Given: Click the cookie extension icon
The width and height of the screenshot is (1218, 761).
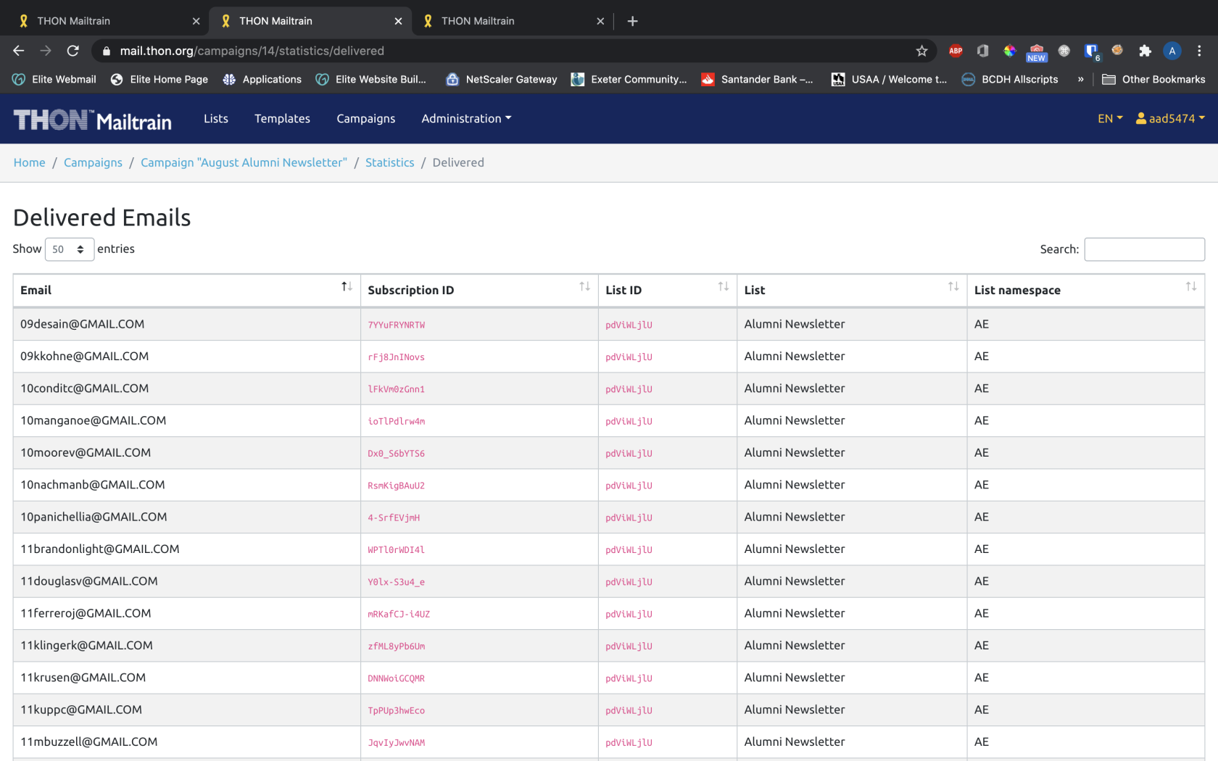Looking at the screenshot, I should (1117, 50).
